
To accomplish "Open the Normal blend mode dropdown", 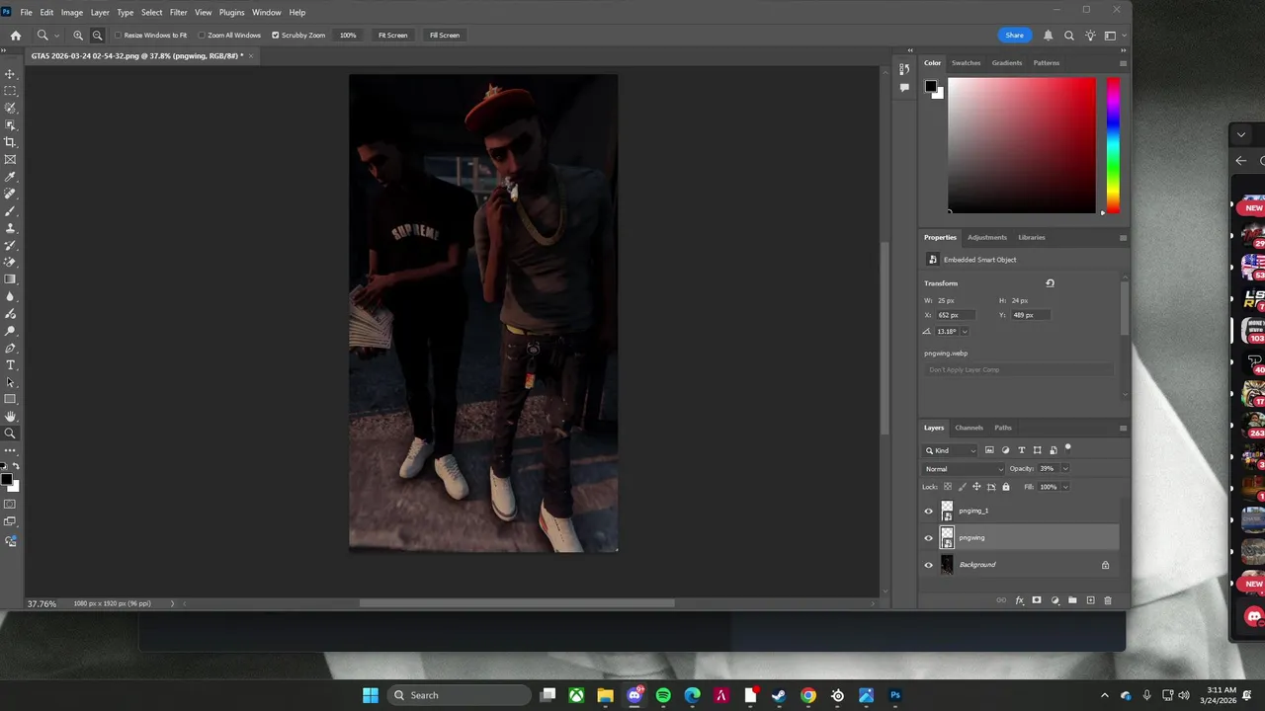I will [x=964, y=469].
